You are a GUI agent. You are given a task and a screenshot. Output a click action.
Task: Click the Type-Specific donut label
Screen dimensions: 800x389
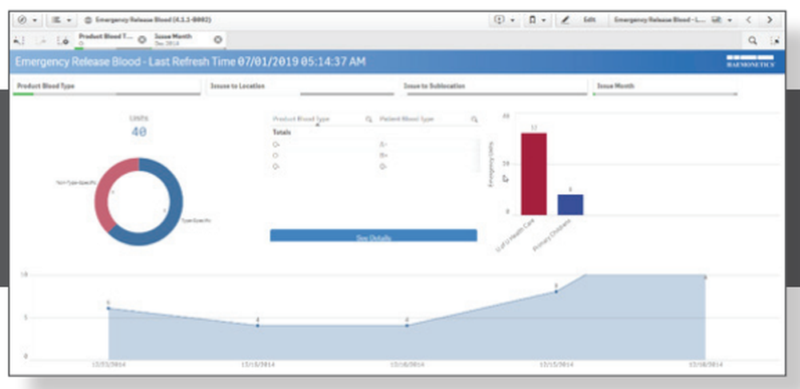(x=196, y=220)
